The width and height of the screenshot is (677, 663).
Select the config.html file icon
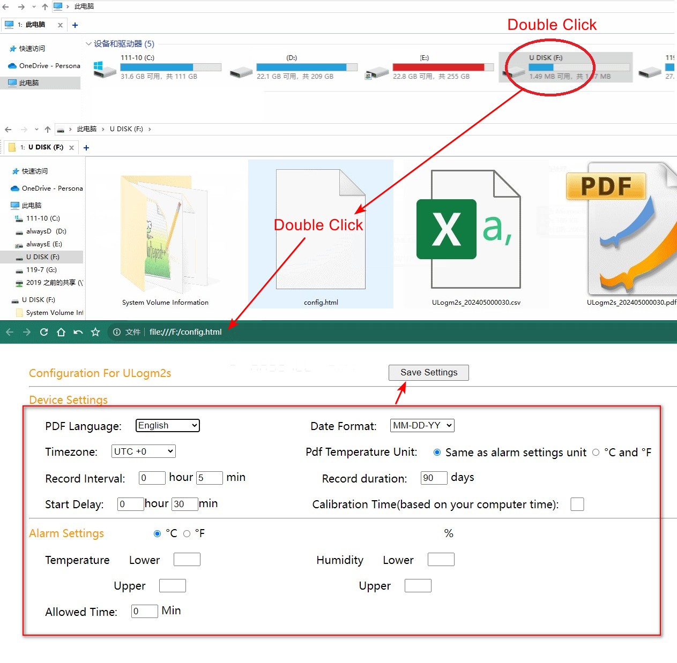[321, 229]
